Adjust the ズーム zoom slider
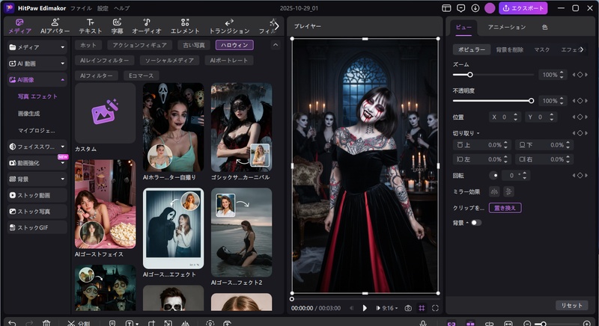Image resolution: width=599 pixels, height=326 pixels. [493, 75]
